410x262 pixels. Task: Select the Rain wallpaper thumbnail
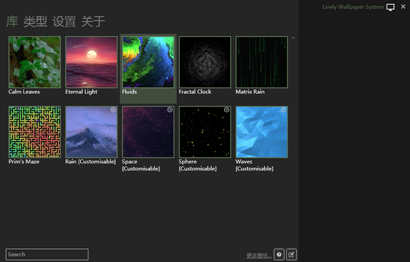pyautogui.click(x=91, y=132)
